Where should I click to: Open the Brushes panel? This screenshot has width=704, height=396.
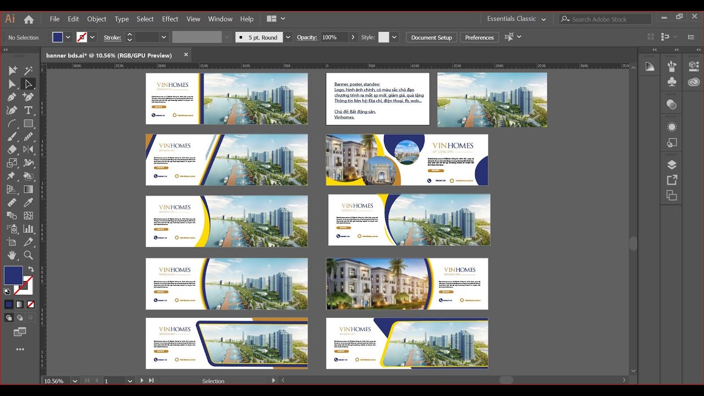pyautogui.click(x=672, y=67)
